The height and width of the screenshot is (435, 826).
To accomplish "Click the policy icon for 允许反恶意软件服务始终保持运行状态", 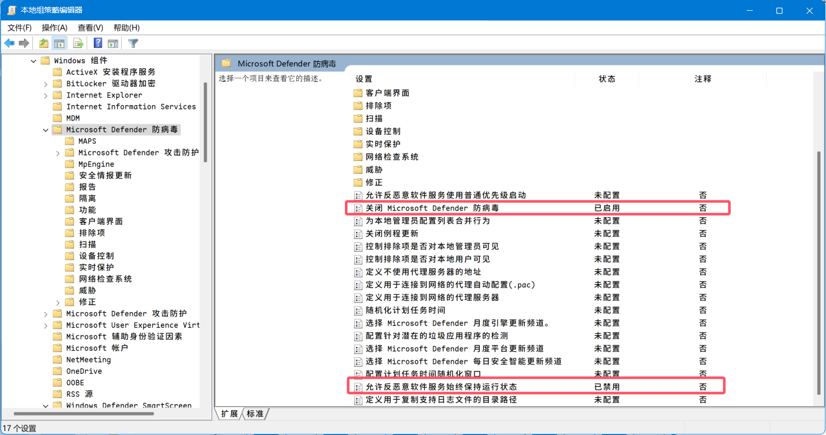I will tap(358, 387).
